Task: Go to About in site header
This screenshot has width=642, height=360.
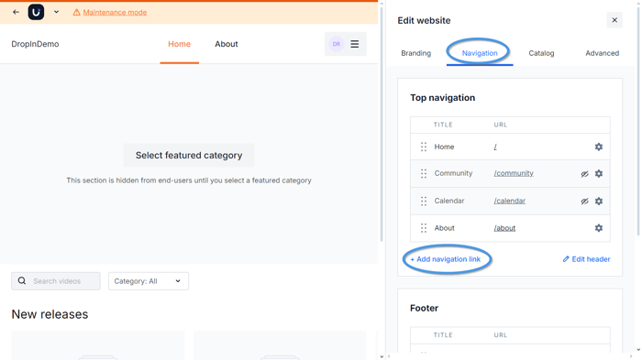Action: [x=227, y=44]
